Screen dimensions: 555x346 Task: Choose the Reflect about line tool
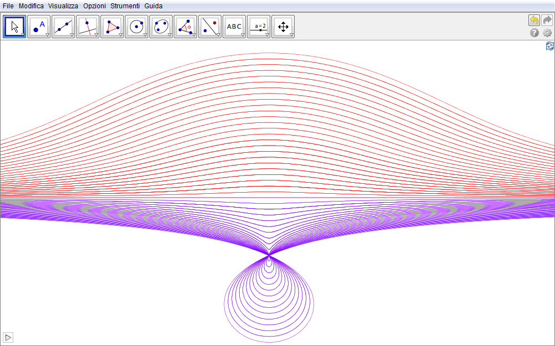pyautogui.click(x=210, y=26)
